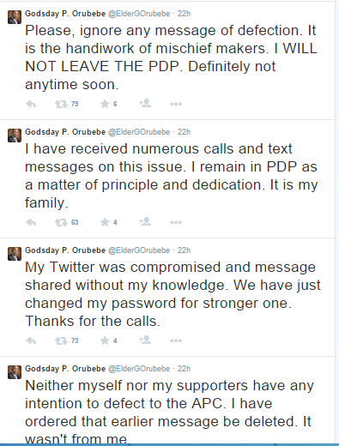The width and height of the screenshot is (339, 446).
Task: Open @ElderGOrubebe handle on second tweet
Action: click(139, 132)
